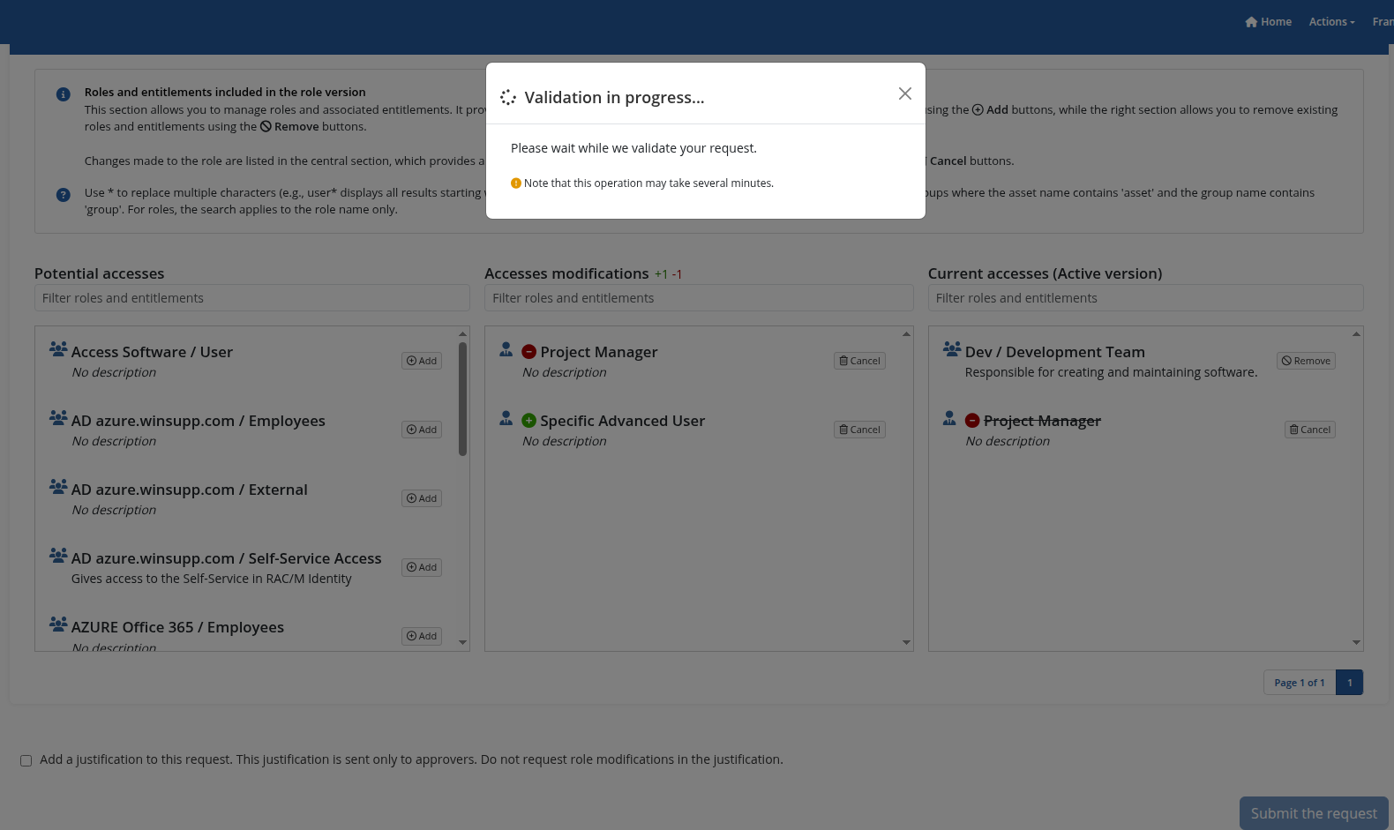Click the Home icon in top bar
Screen dimensions: 1394x830
pos(1251,22)
